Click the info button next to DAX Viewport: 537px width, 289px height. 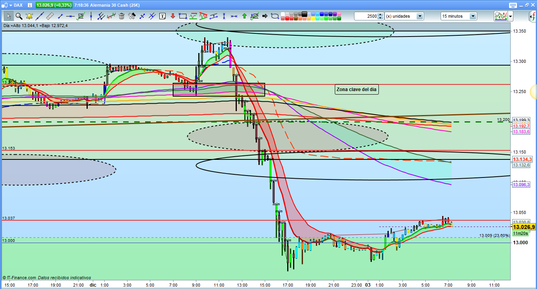click(30, 5)
